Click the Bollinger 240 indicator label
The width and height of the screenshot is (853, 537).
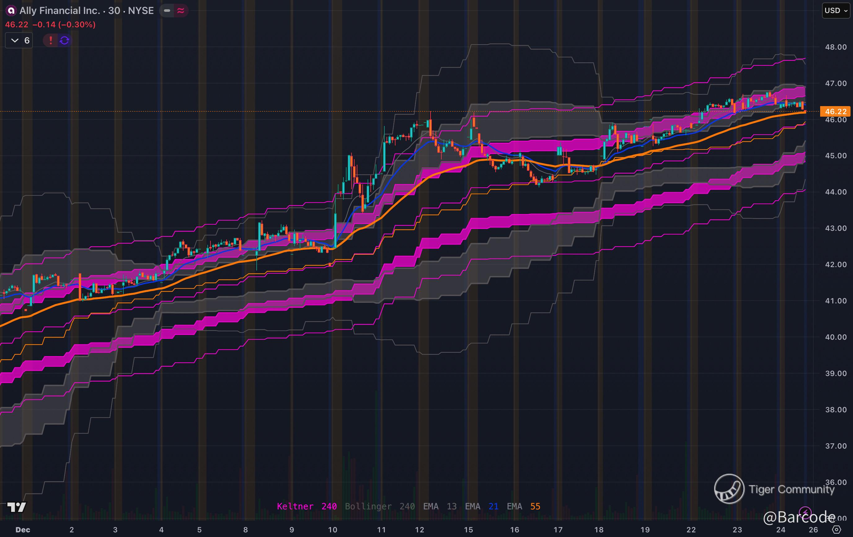(x=379, y=506)
